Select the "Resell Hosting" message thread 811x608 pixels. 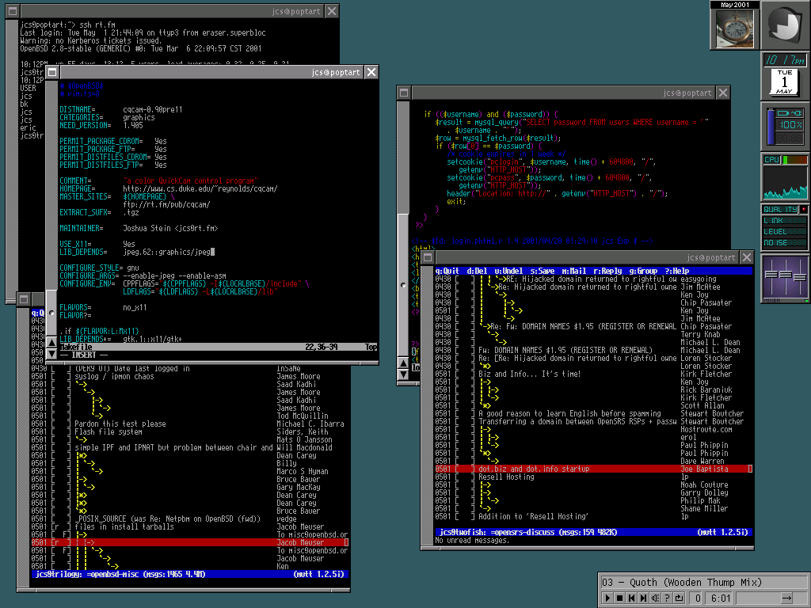pos(506,477)
